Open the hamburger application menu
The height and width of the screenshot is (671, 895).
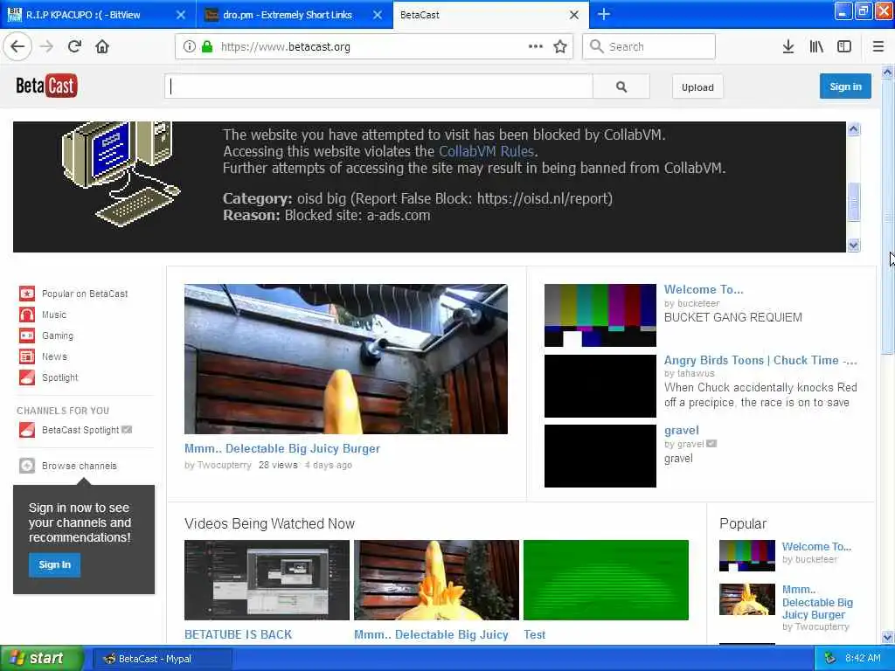(878, 47)
